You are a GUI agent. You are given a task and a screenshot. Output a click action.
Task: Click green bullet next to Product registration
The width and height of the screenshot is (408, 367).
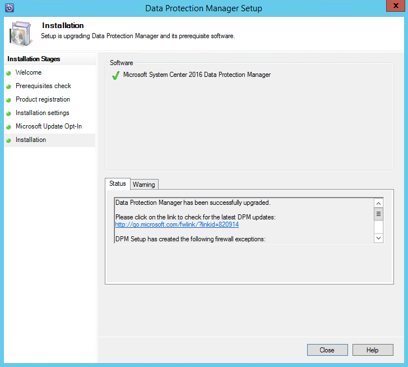tap(8, 100)
